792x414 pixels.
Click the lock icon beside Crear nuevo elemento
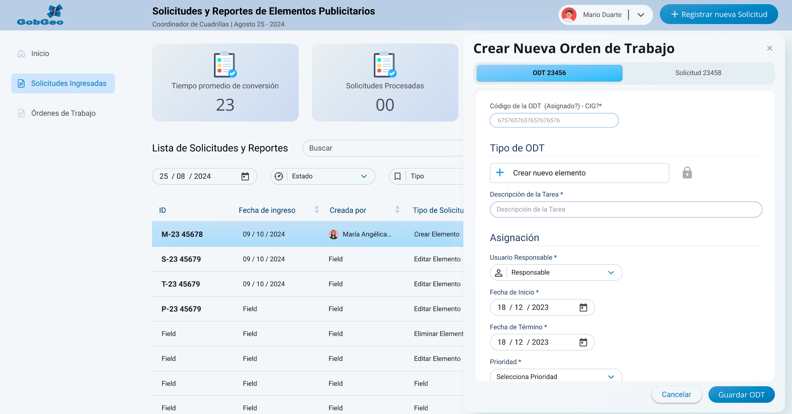point(687,173)
